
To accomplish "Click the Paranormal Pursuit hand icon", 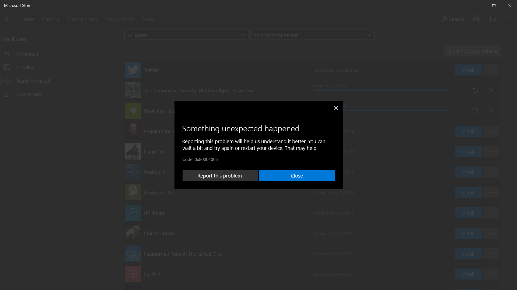I will pyautogui.click(x=133, y=253).
